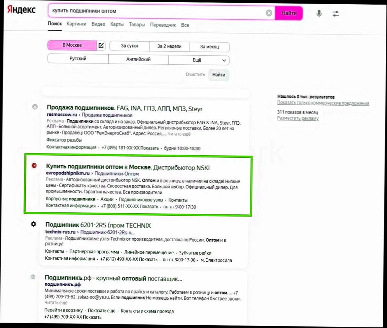Switch to the Товары tab
The width and height of the screenshot is (387, 328).
pos(137,25)
